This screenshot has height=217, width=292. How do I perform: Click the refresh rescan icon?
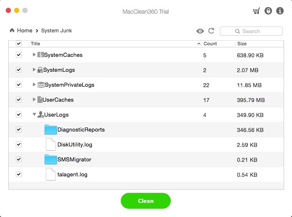(211, 31)
